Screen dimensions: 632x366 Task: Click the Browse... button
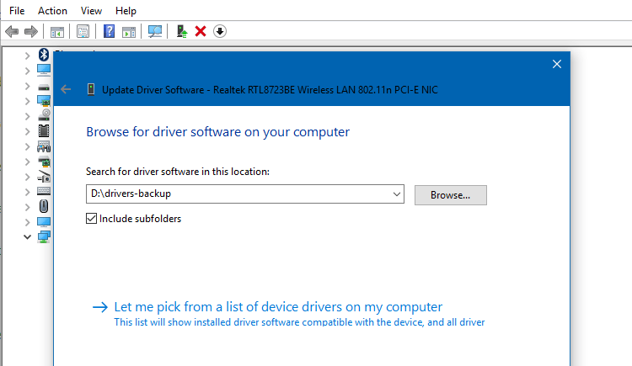(x=450, y=194)
